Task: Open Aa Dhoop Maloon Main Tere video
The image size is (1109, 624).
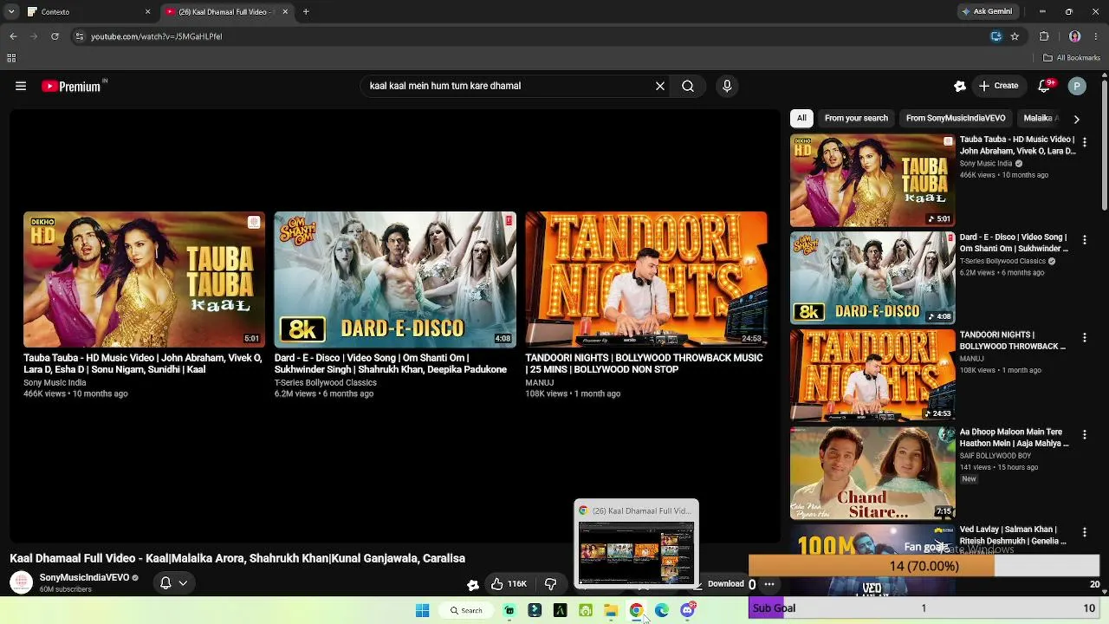Action: point(1015,438)
